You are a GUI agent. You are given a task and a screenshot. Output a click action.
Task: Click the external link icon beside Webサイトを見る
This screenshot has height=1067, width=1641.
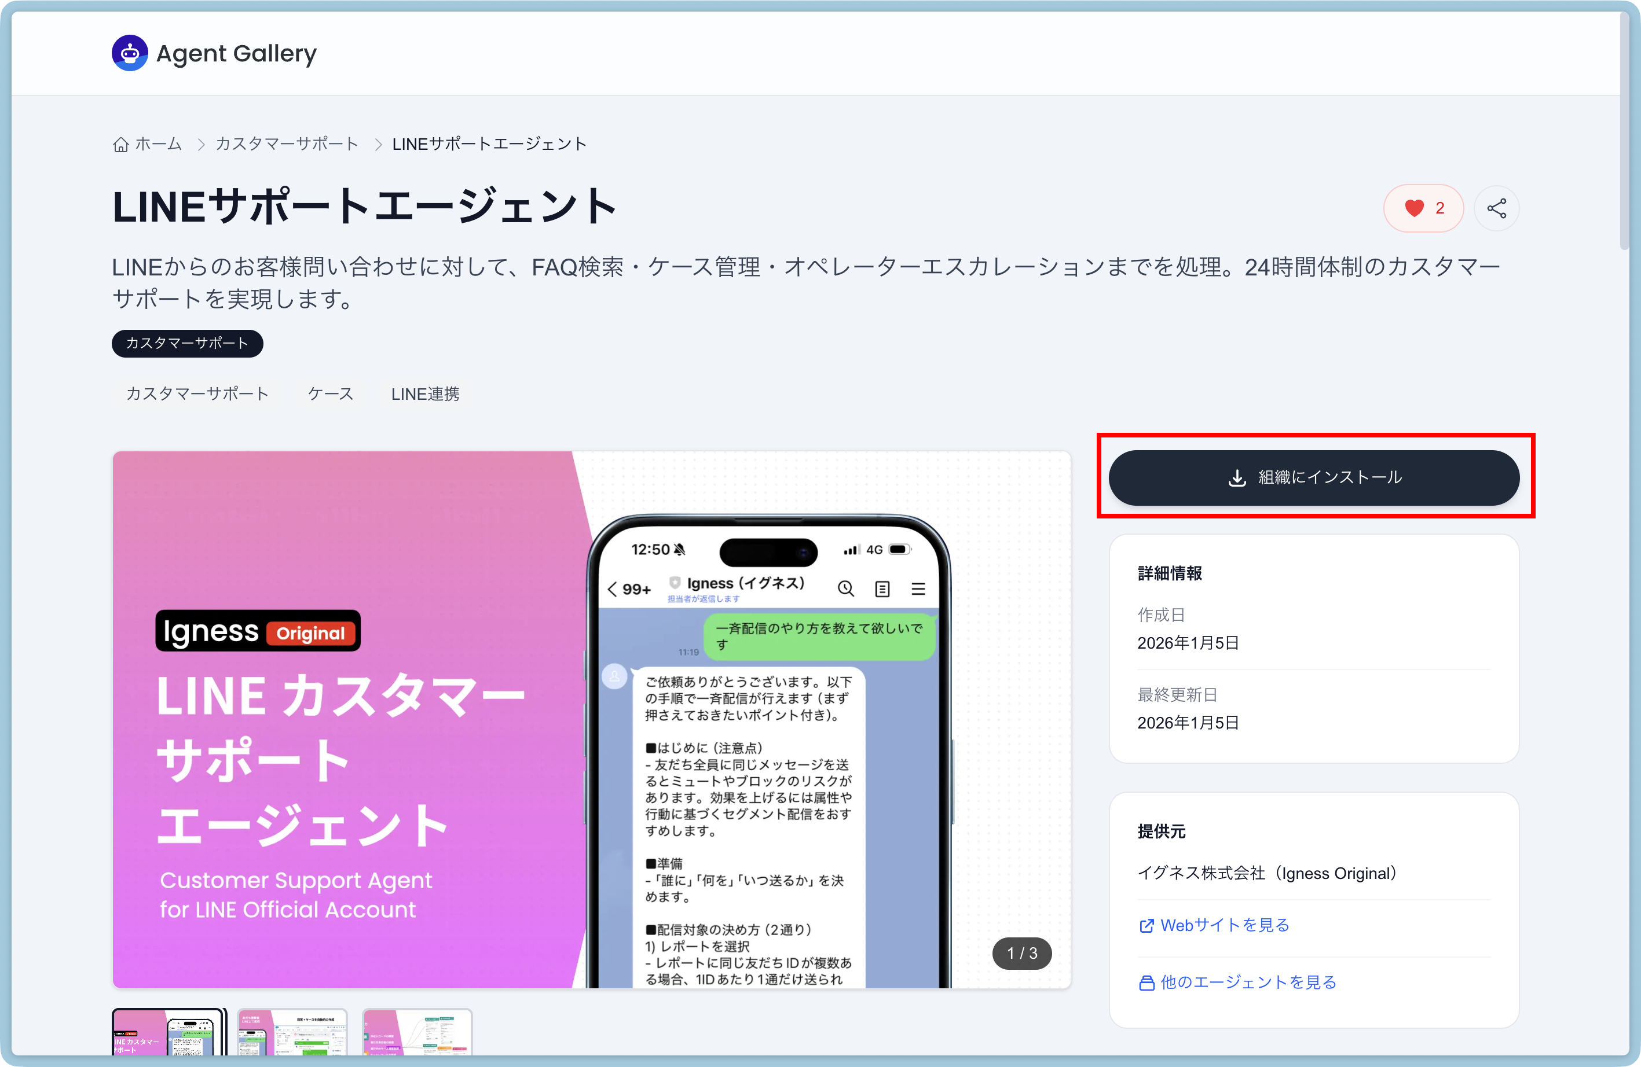1146,926
